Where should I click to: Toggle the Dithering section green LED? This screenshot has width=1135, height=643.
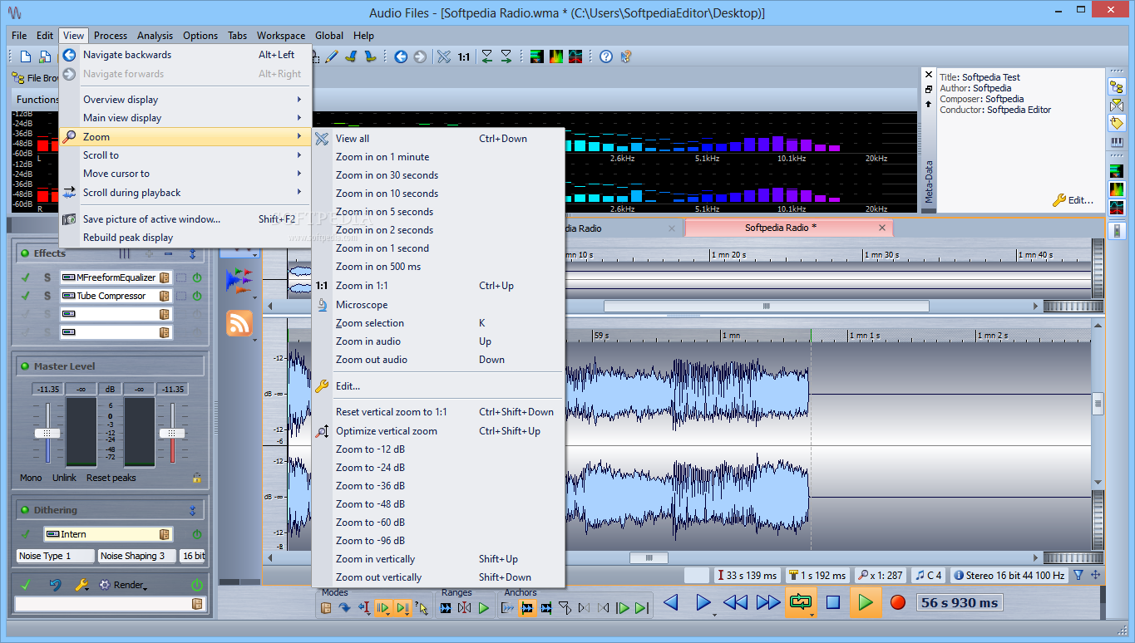(25, 510)
